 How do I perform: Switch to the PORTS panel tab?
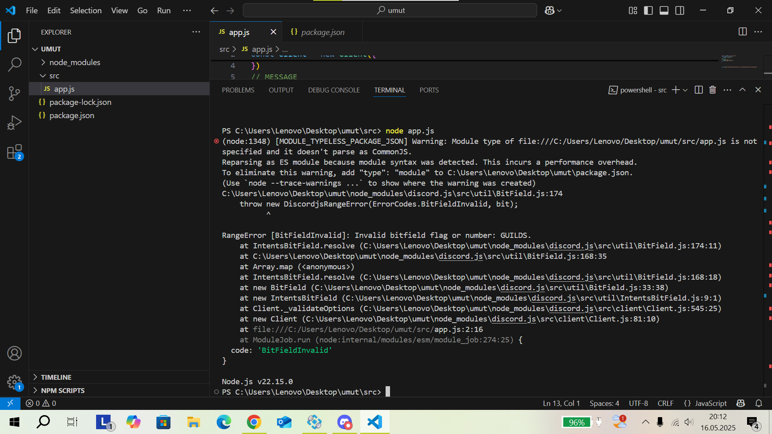[429, 90]
